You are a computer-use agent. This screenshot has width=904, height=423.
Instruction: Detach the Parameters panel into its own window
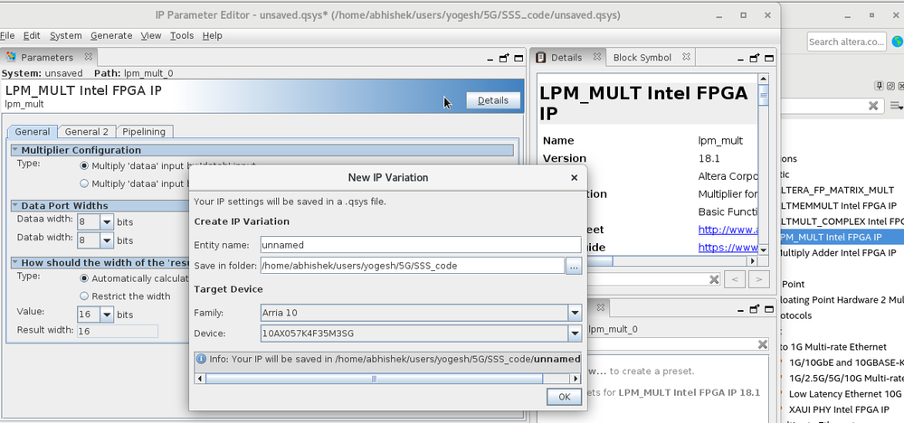tap(504, 58)
